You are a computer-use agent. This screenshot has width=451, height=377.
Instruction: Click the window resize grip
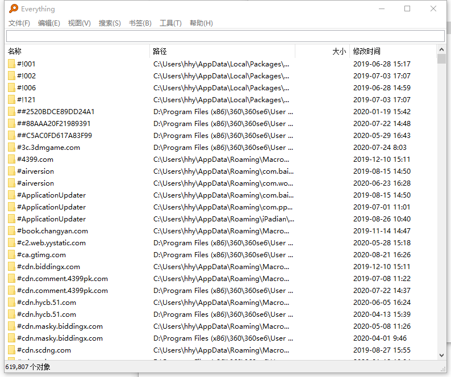pyautogui.click(x=443, y=369)
